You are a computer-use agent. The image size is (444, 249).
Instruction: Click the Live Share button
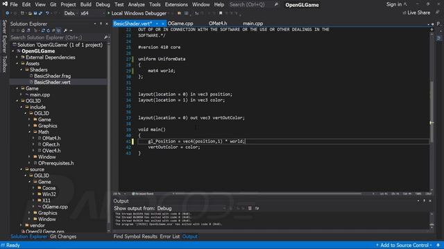tap(416, 12)
